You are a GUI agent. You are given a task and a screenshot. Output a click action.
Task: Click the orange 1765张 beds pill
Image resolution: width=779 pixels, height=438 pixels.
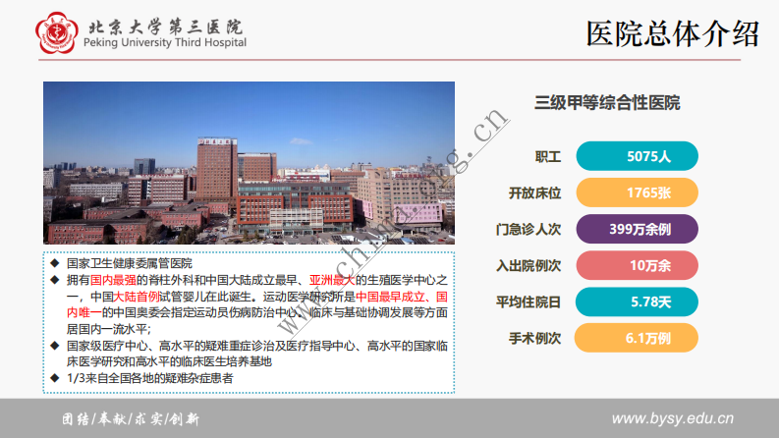click(x=636, y=192)
